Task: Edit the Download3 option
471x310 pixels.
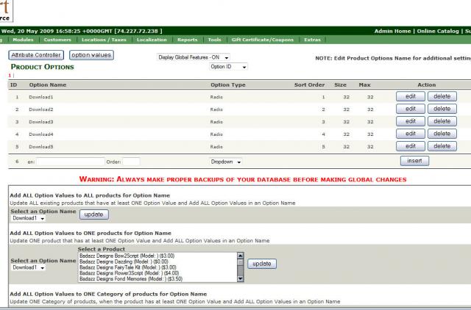Action: point(411,121)
